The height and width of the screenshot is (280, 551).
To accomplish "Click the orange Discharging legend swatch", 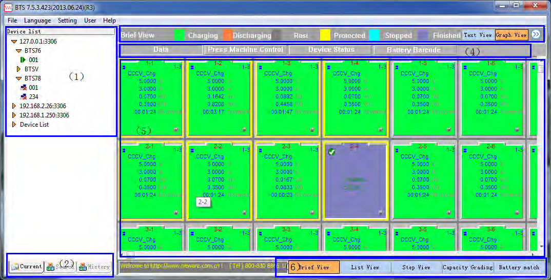I will 227,35.
